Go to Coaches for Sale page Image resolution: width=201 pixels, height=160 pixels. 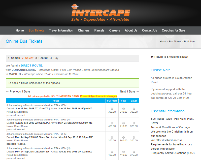click(x=173, y=30)
